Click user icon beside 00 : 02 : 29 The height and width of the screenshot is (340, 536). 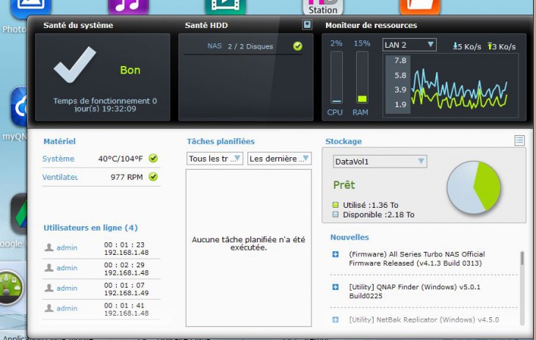click(49, 267)
